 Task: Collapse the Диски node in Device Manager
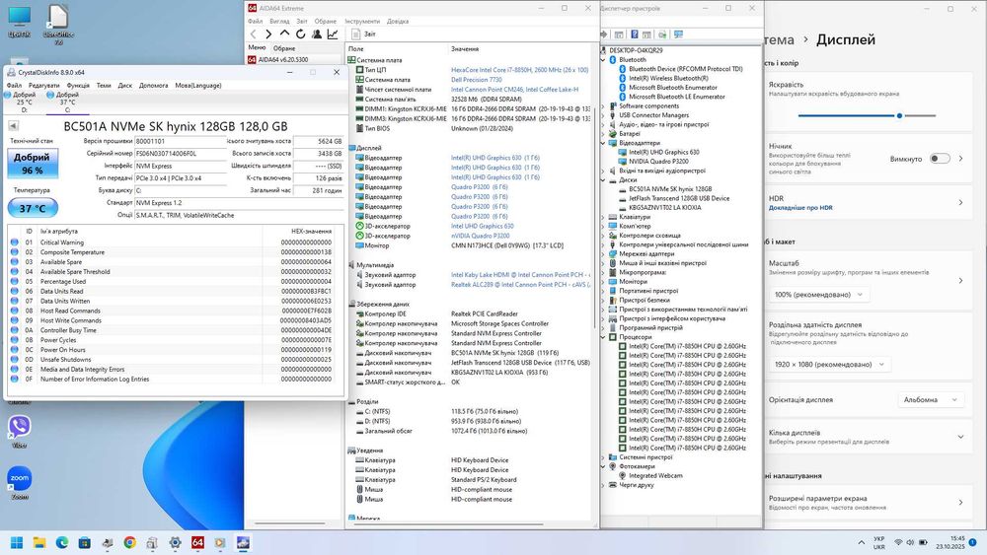(604, 180)
